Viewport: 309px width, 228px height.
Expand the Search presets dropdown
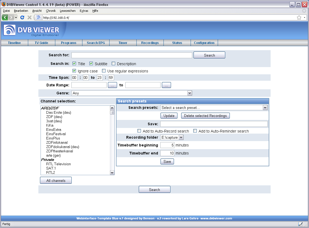[265, 108]
